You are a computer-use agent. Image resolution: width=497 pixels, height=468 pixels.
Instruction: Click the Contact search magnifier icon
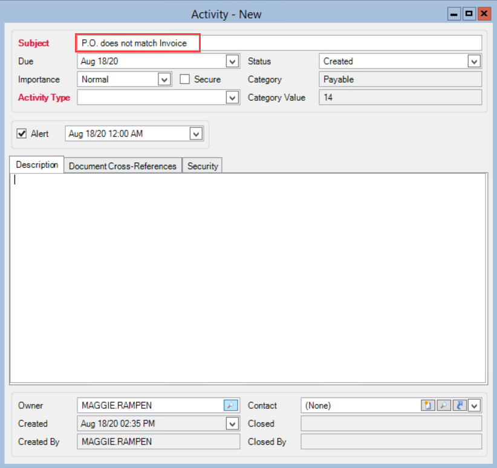443,405
